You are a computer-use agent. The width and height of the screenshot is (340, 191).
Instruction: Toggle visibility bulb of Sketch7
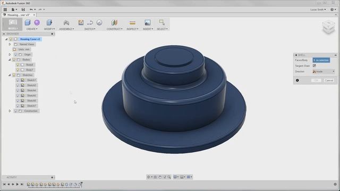(x=18, y=106)
